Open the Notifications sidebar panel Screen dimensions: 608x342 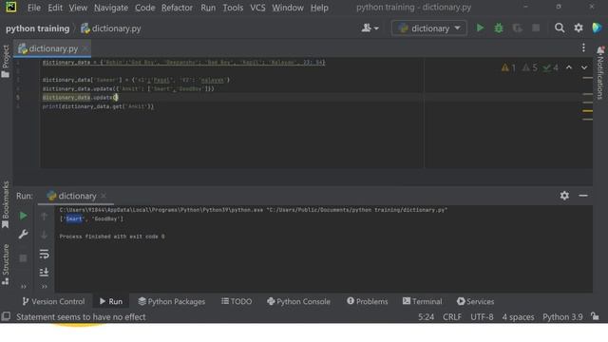[600, 72]
